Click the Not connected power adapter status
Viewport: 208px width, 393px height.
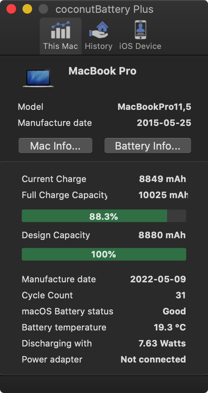(x=153, y=359)
